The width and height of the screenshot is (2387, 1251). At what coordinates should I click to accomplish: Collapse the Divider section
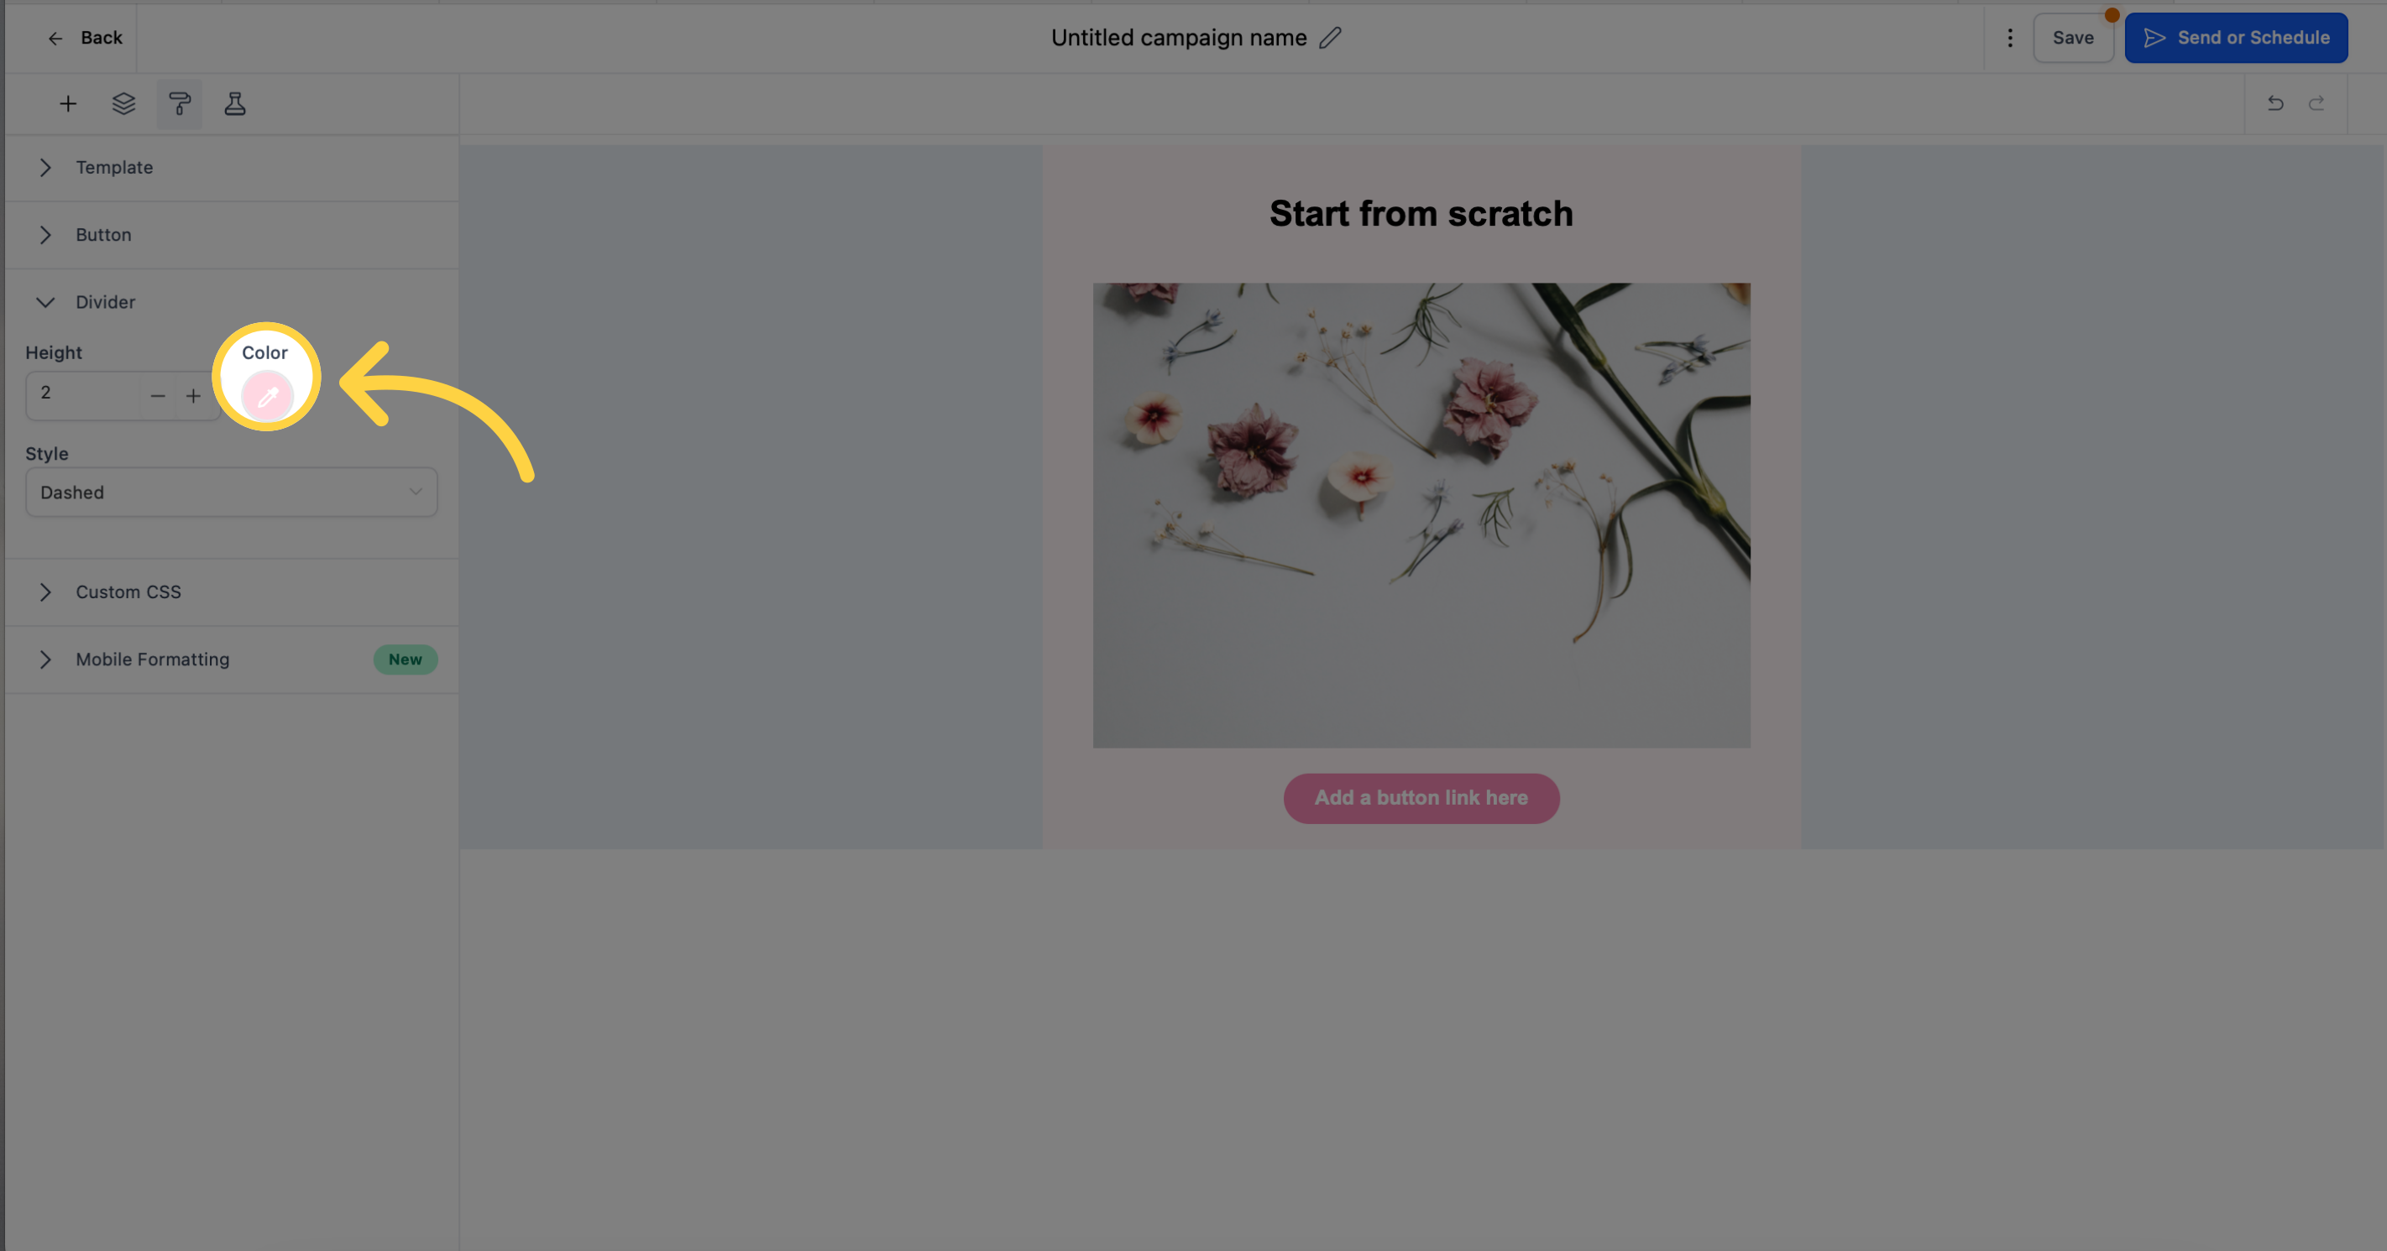point(44,301)
